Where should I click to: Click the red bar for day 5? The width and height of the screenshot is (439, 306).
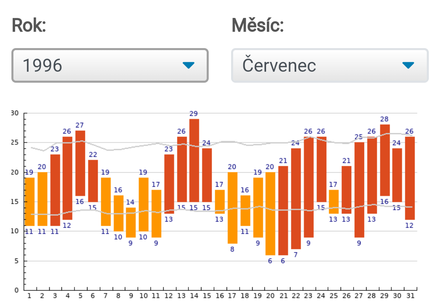(80, 163)
